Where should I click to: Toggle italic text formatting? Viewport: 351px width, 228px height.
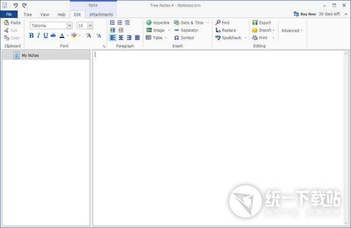point(39,35)
